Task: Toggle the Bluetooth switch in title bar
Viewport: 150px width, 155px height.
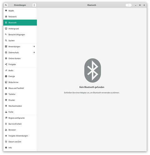Action: click(x=129, y=5)
